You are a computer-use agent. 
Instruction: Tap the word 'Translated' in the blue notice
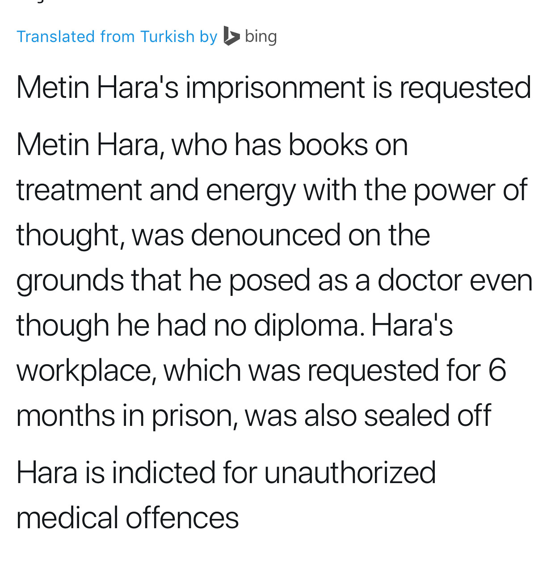[56, 36]
